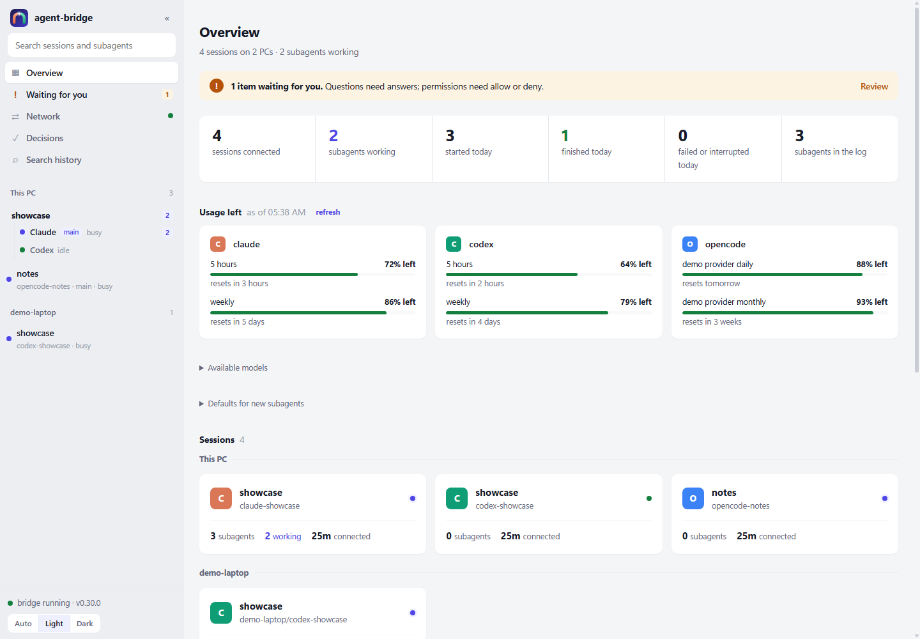Click the codex-showcase session icon under This PC
Screen dimensions: 920x639
pyautogui.click(x=457, y=498)
